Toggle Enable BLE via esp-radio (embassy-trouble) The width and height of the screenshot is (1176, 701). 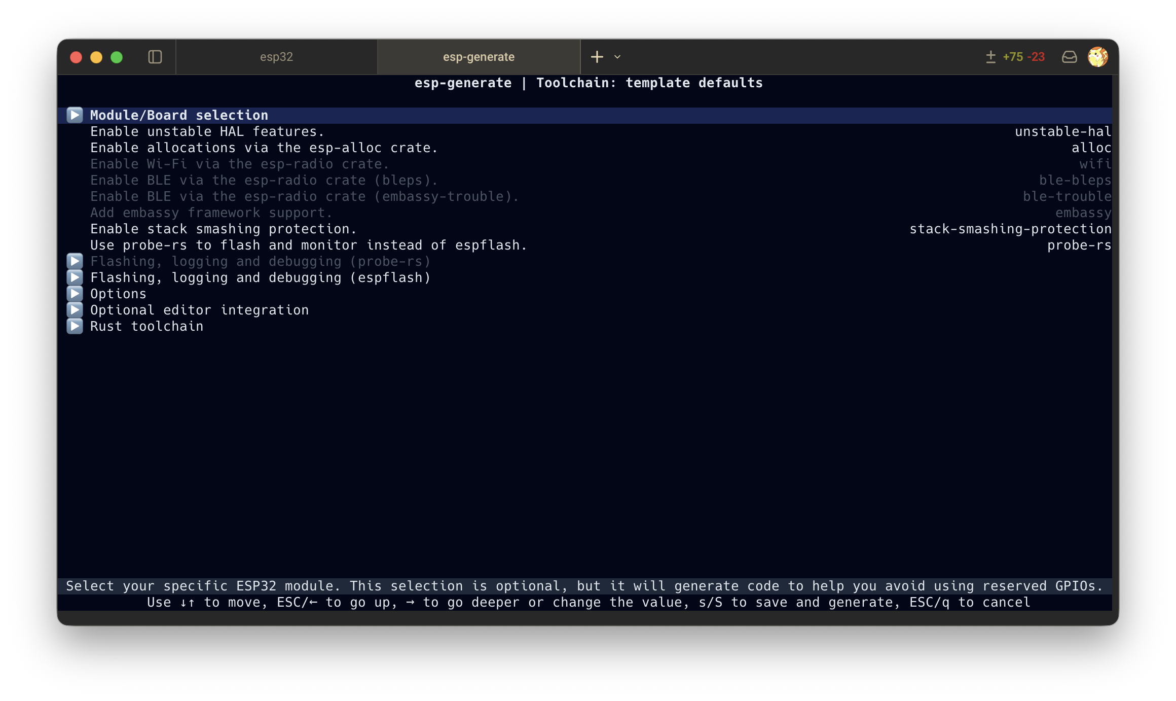pos(585,196)
